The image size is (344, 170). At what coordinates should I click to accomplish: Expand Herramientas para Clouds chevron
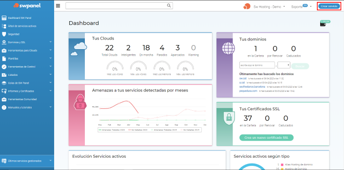[x=50, y=50]
